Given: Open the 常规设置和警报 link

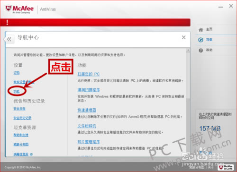Looking at the screenshot, I should click(24, 82).
